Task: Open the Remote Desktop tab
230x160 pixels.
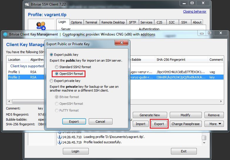Action: pyautogui.click(x=113, y=22)
